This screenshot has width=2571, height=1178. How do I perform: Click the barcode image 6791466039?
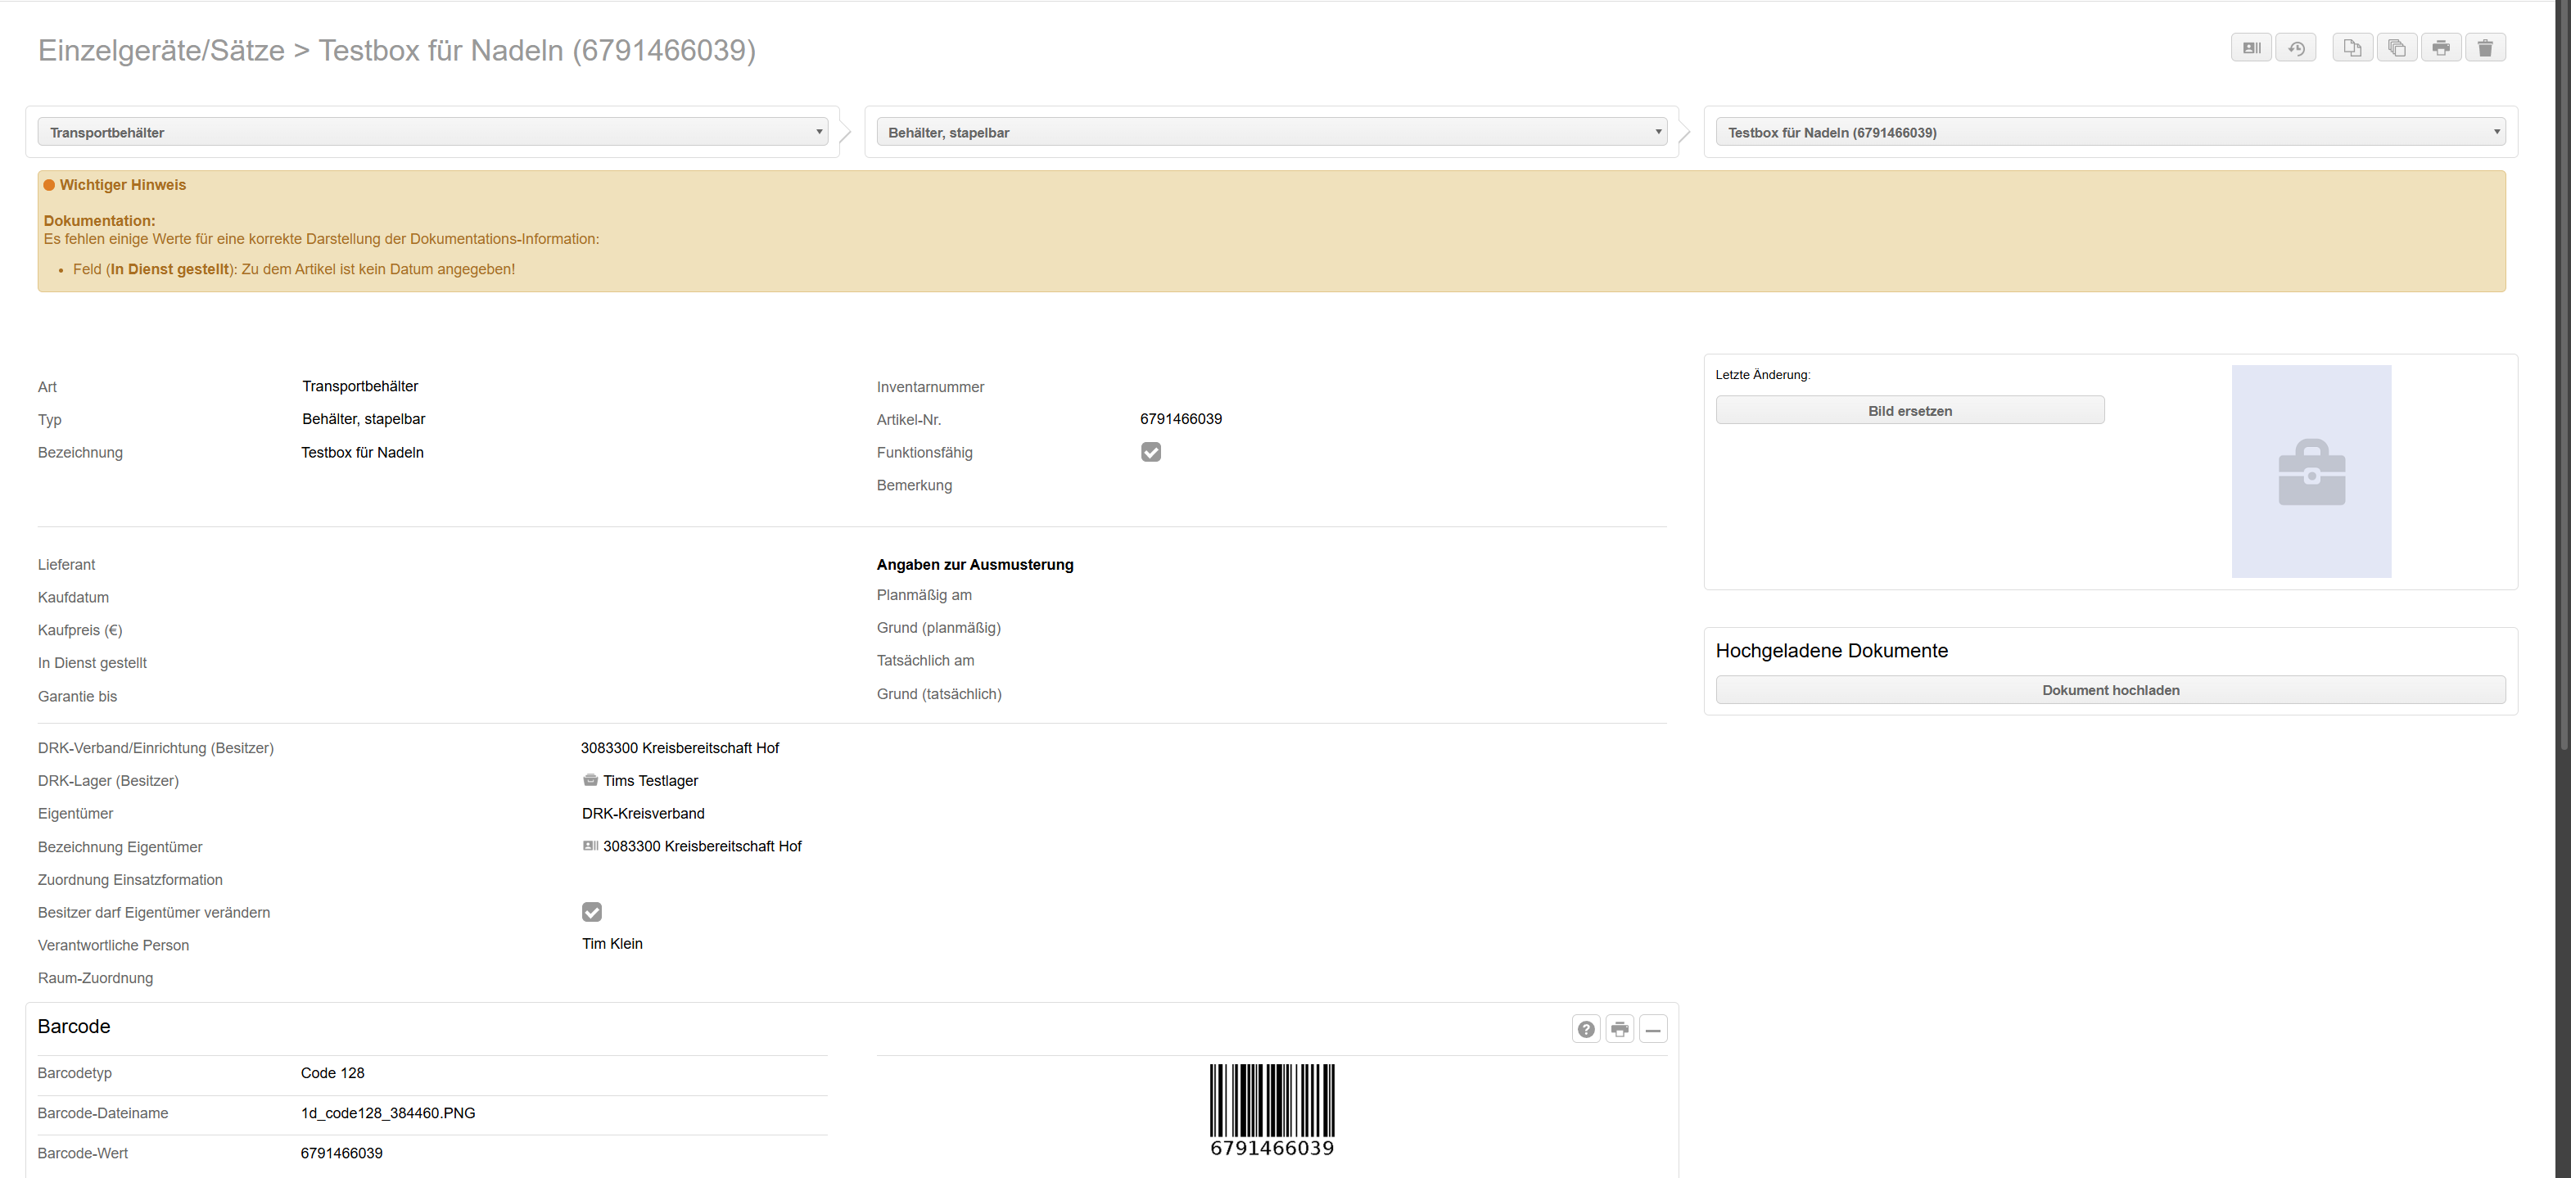click(1272, 1108)
